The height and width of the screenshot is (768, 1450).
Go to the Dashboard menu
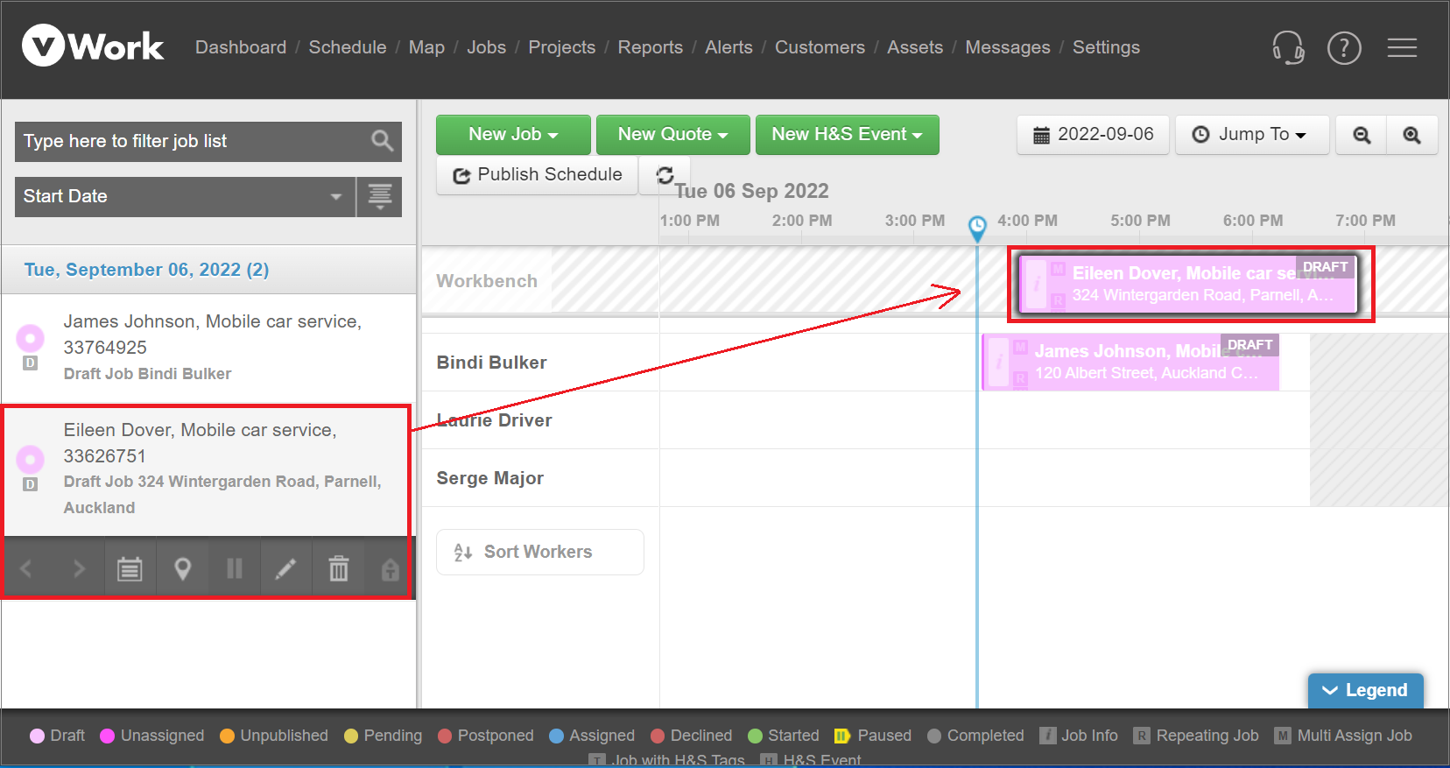(x=241, y=47)
